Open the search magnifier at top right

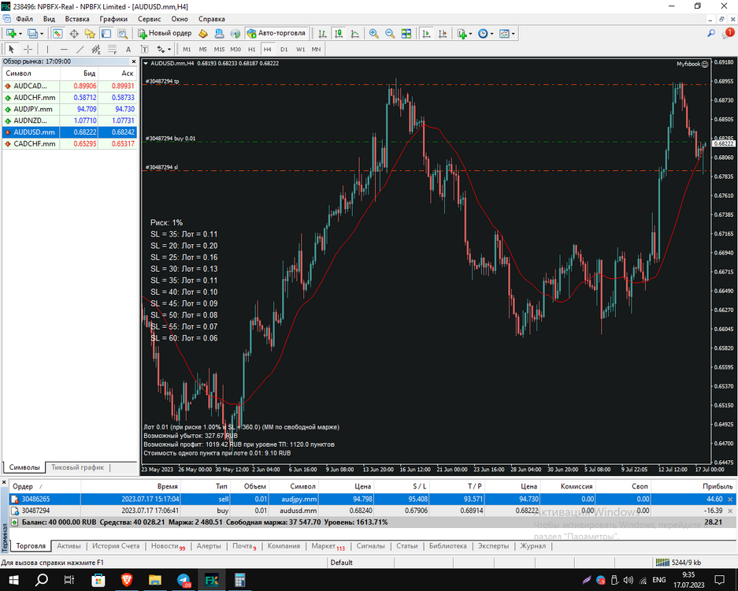point(711,33)
